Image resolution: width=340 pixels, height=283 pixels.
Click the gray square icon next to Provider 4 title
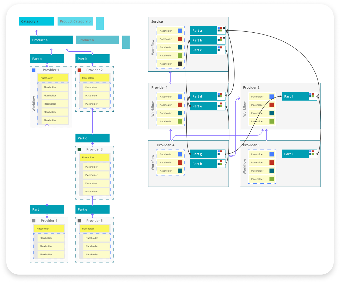click(x=34, y=221)
